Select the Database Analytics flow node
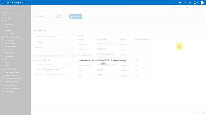This screenshot has width=206, height=115. pos(59,17)
